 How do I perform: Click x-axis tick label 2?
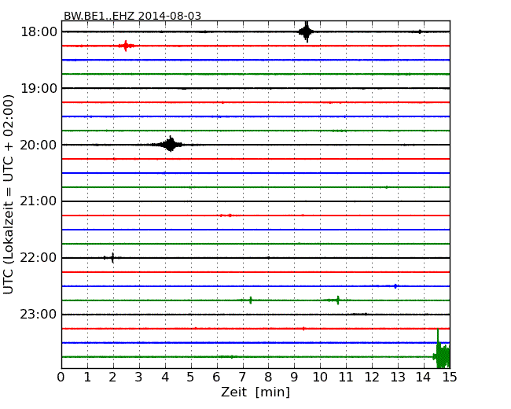tap(112, 378)
